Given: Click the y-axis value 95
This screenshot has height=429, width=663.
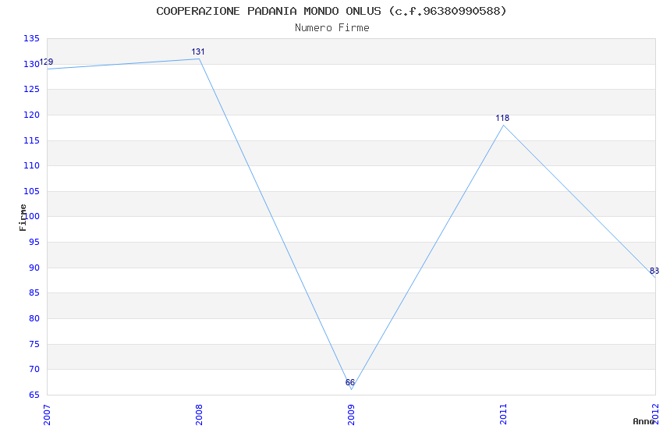Looking at the screenshot, I should point(34,242).
